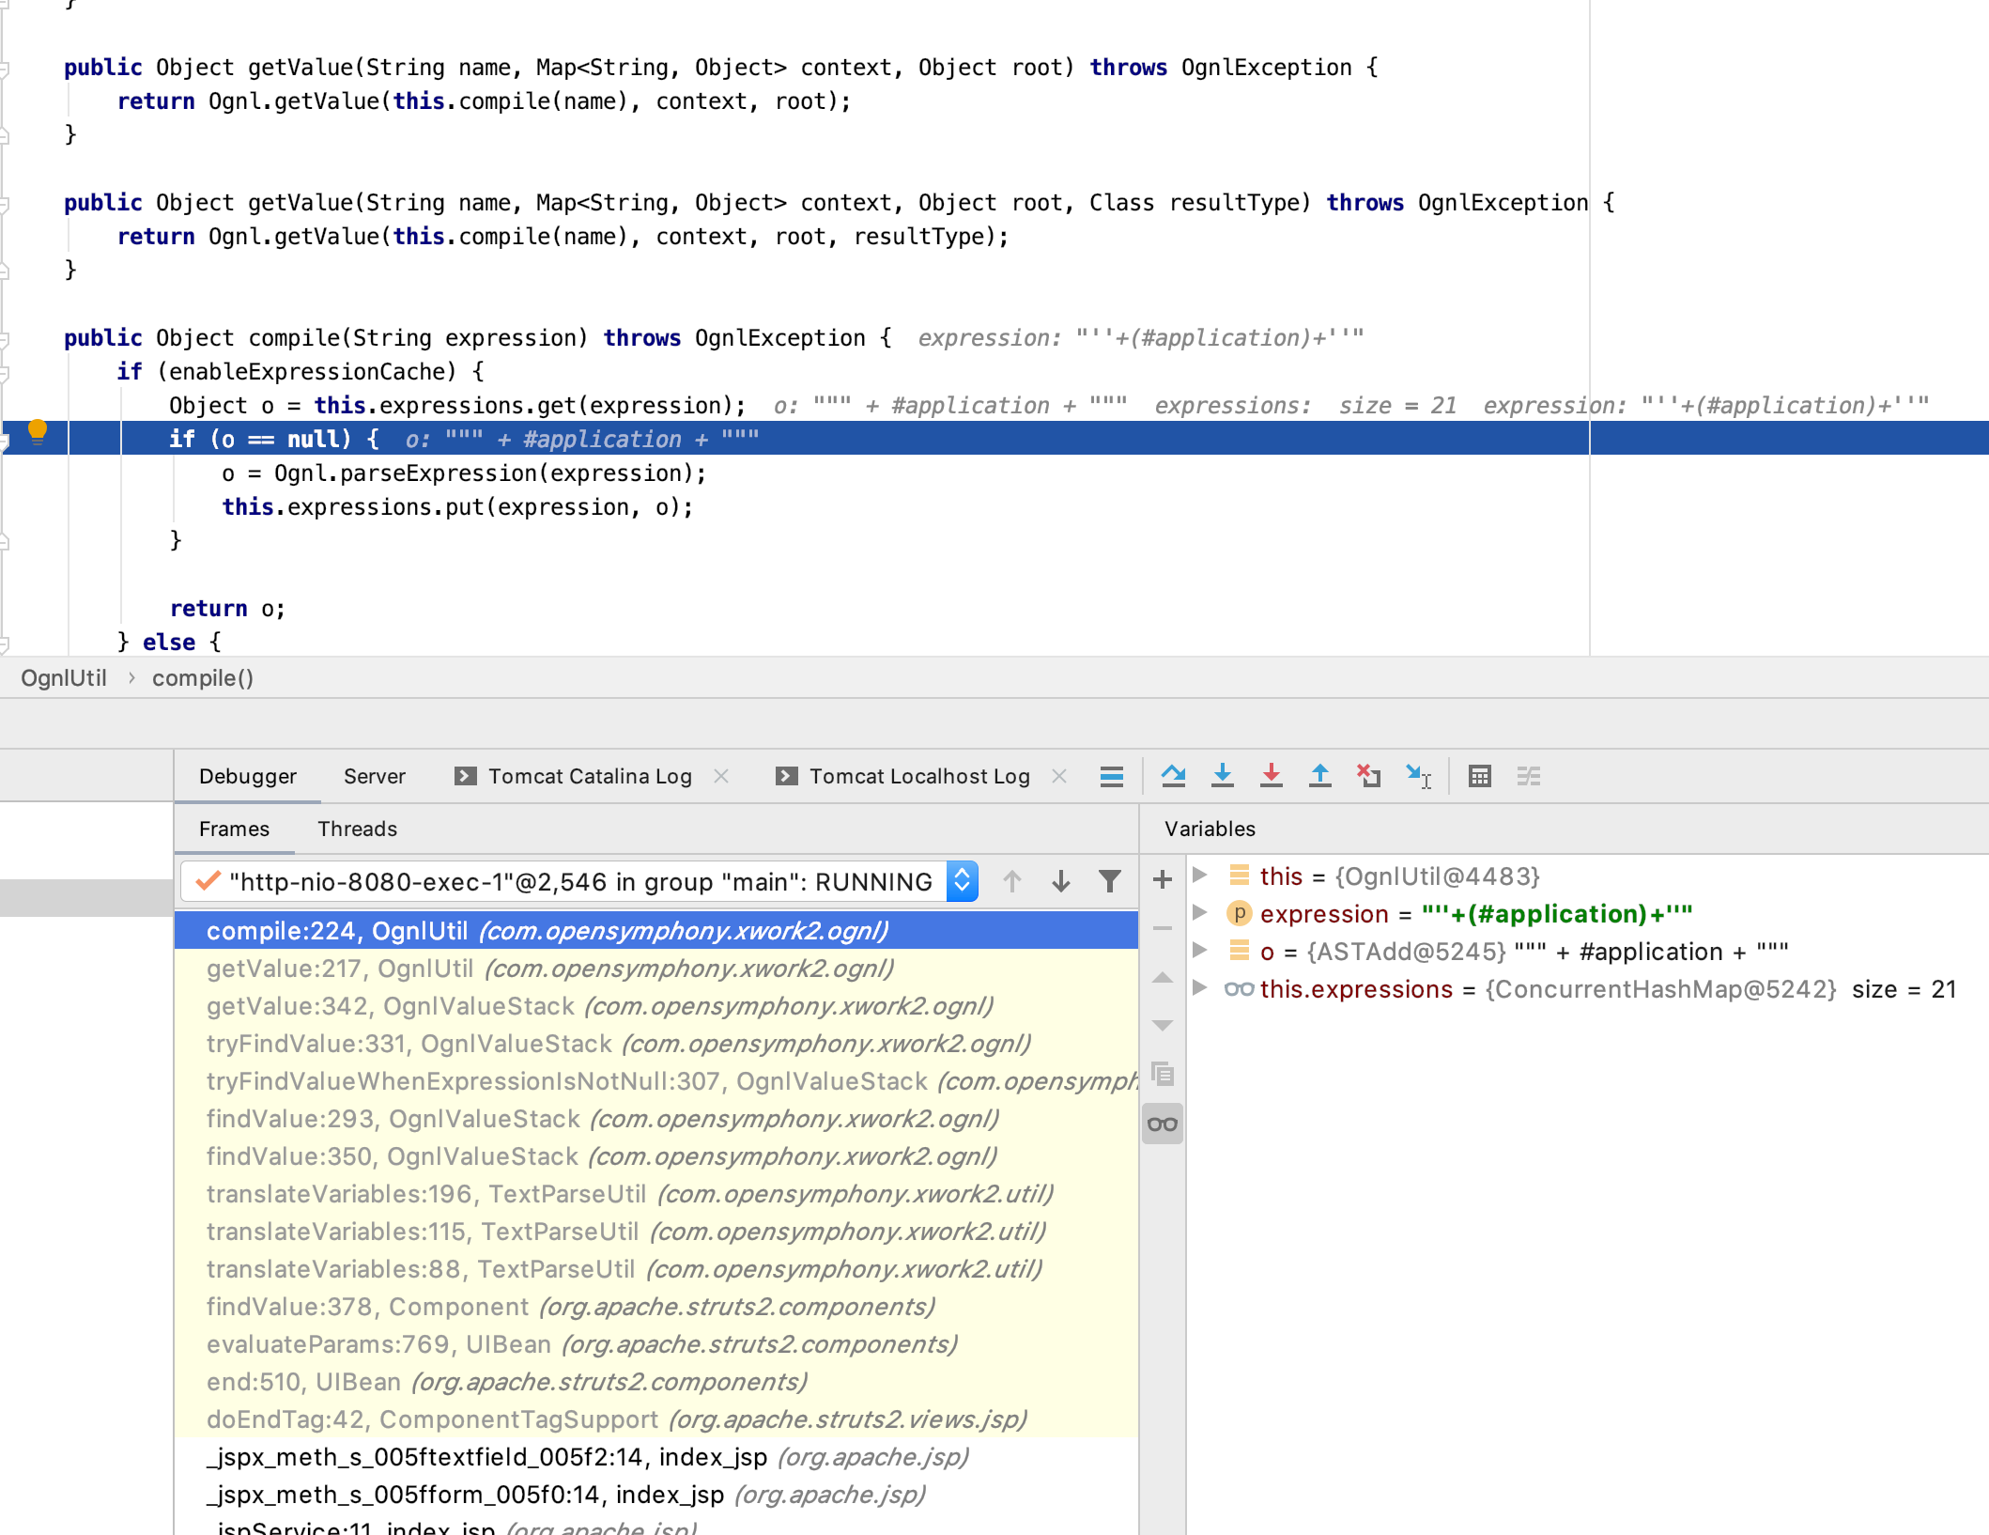Click fold marker beside compile method

[x=5, y=338]
